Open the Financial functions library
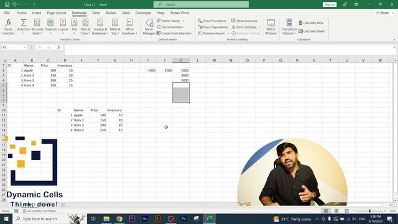 (50, 27)
